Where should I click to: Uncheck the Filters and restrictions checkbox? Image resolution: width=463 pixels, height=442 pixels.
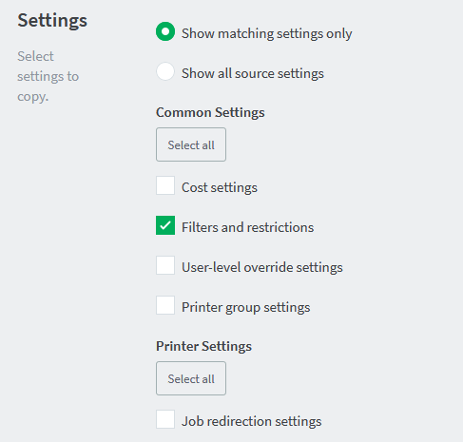[x=165, y=225]
